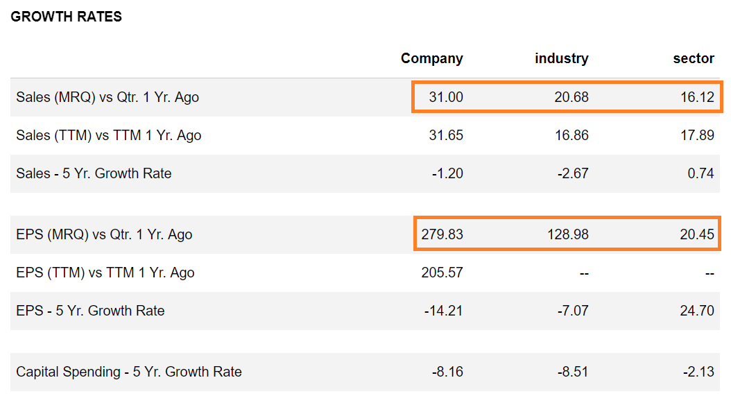The image size is (731, 405).
Task: Click sector EPS MRQ value 20.45
Action: click(x=697, y=235)
